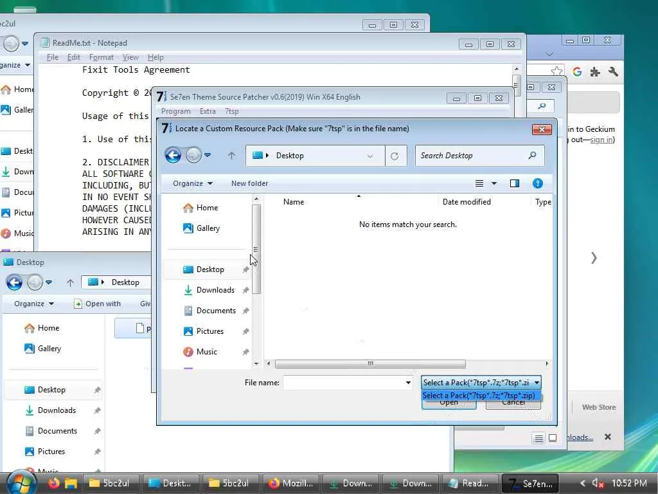Click the sign in link in browser
The width and height of the screenshot is (658, 494).
601,140
